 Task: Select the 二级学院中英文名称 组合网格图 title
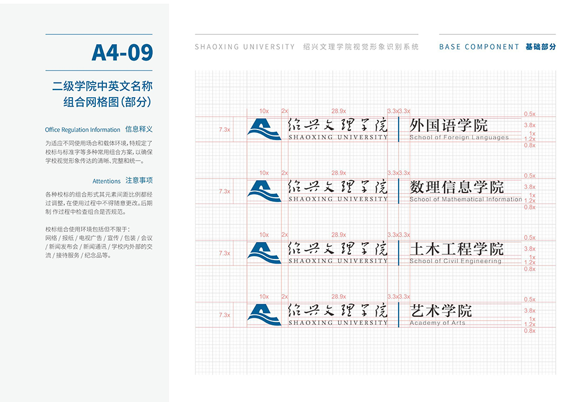tap(102, 94)
